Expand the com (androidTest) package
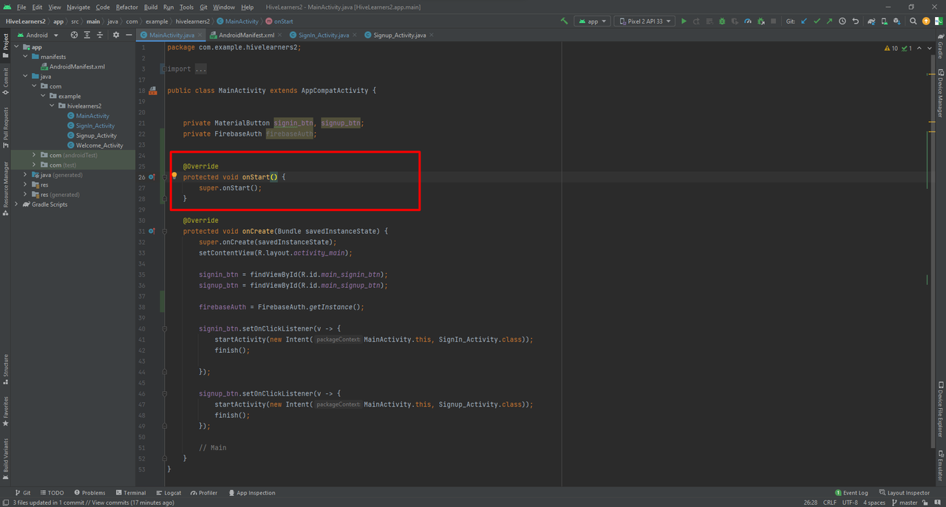This screenshot has width=946, height=507. pyautogui.click(x=34, y=155)
